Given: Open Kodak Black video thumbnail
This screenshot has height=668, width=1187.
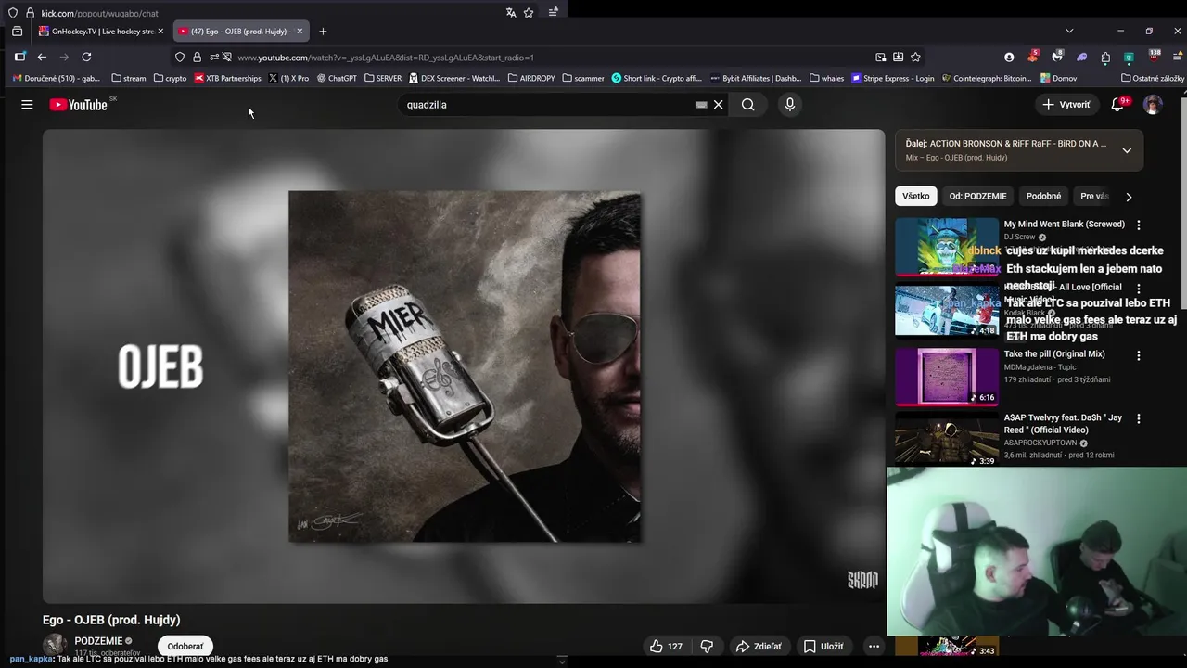Looking at the screenshot, I should (947, 311).
